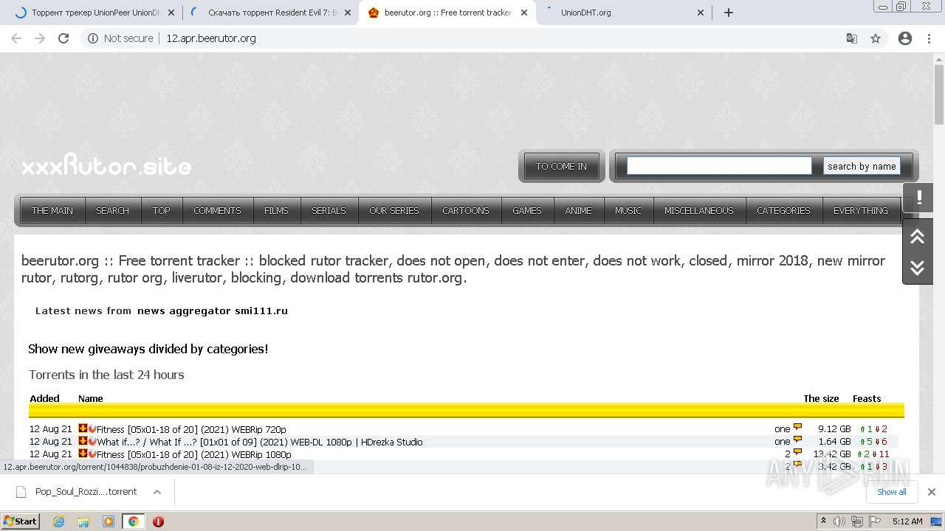
Task: Open the Chrome three-dot menu
Action: coord(929,38)
